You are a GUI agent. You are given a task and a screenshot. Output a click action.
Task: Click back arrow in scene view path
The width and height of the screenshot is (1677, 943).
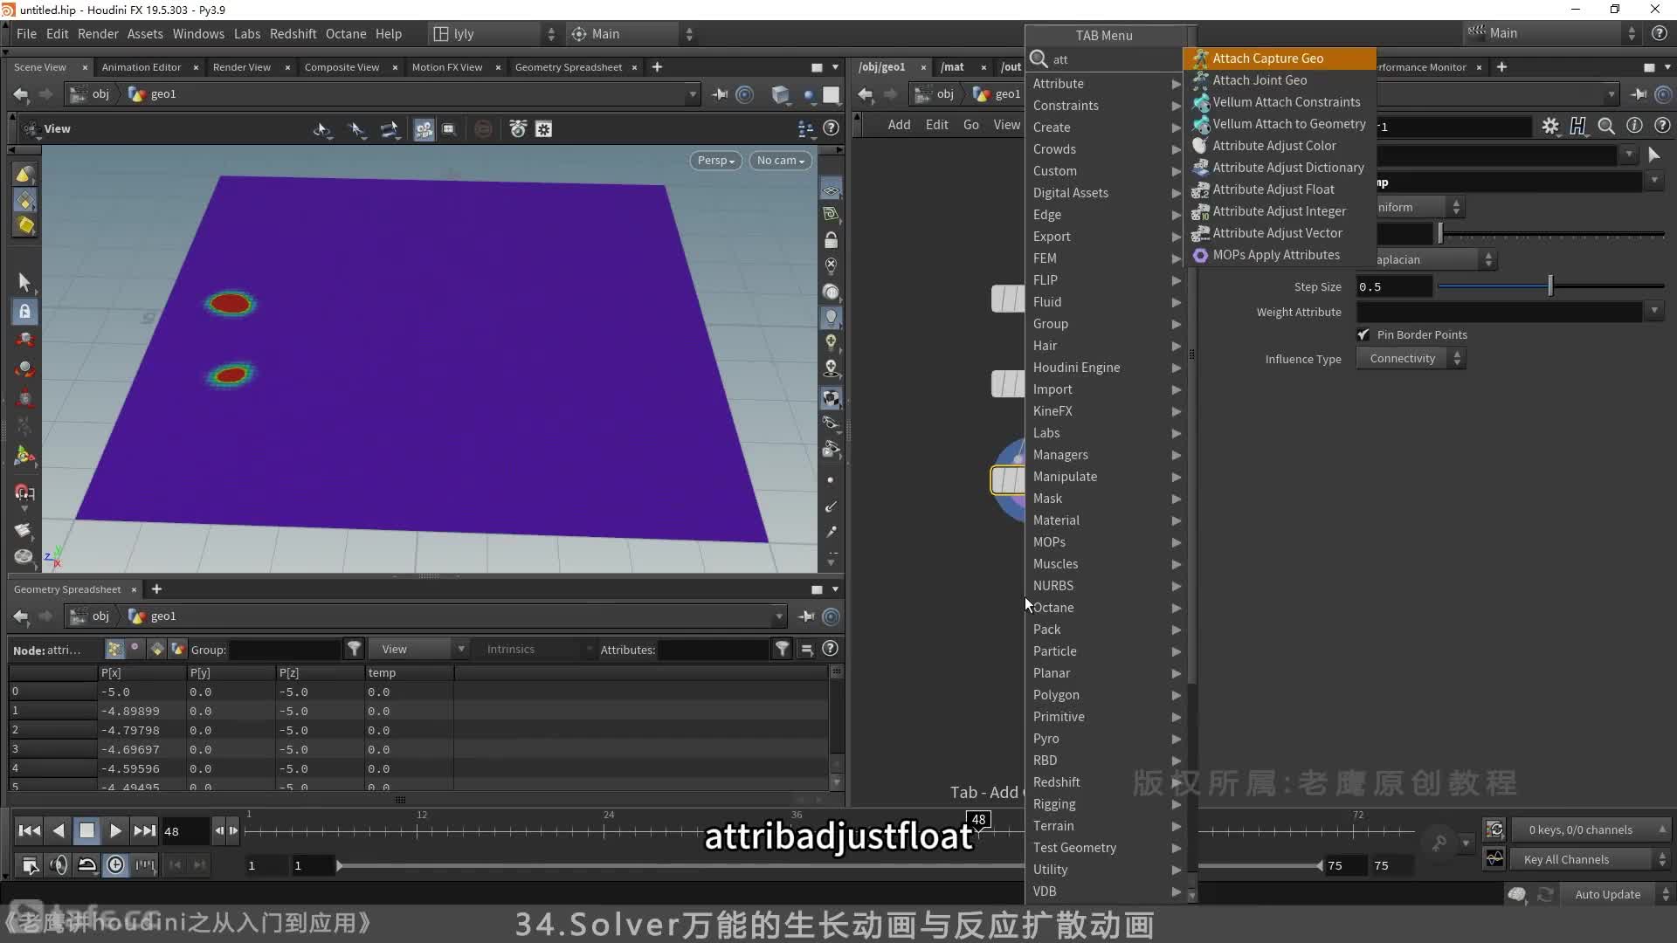(21, 94)
